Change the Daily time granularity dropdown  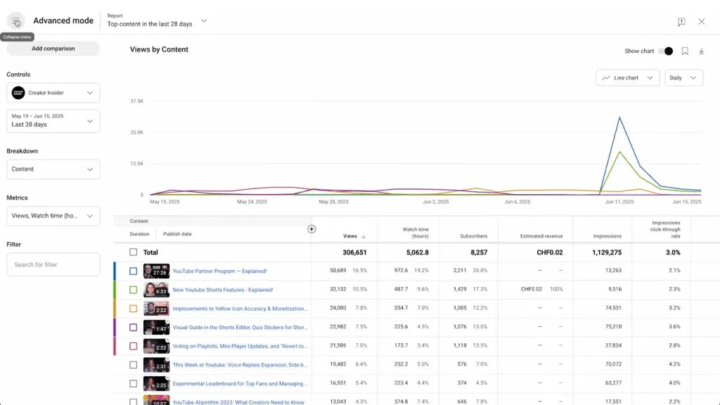(x=683, y=77)
